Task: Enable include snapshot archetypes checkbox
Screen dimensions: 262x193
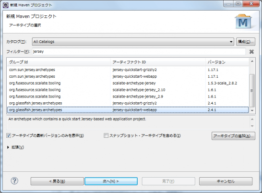Action: click(x=106, y=135)
